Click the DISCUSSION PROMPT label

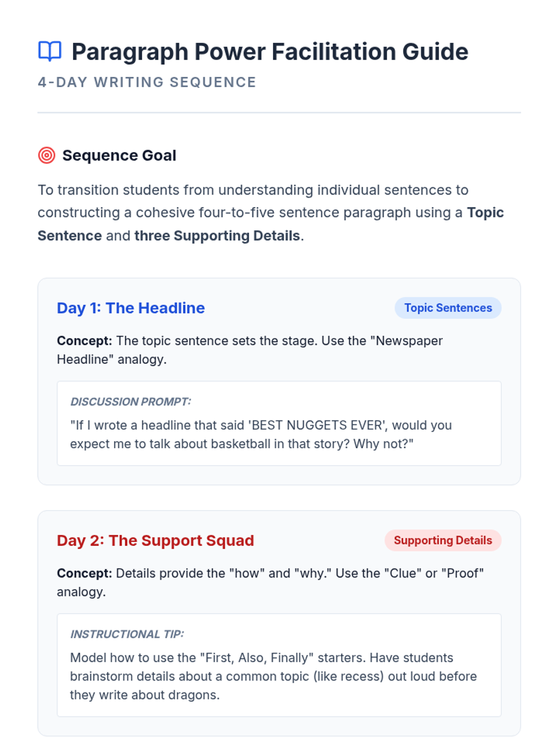[x=131, y=402]
